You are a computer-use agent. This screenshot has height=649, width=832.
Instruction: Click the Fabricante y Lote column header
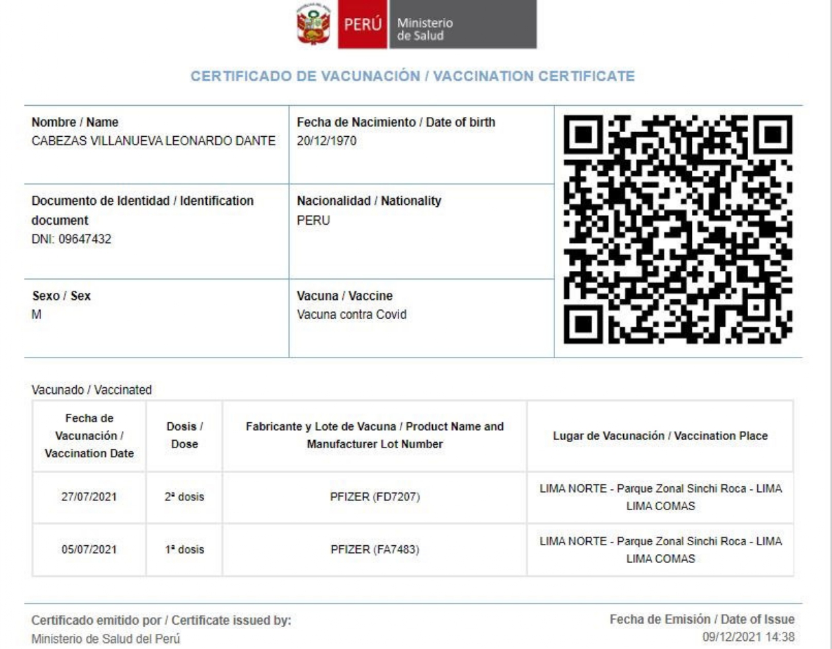[375, 436]
